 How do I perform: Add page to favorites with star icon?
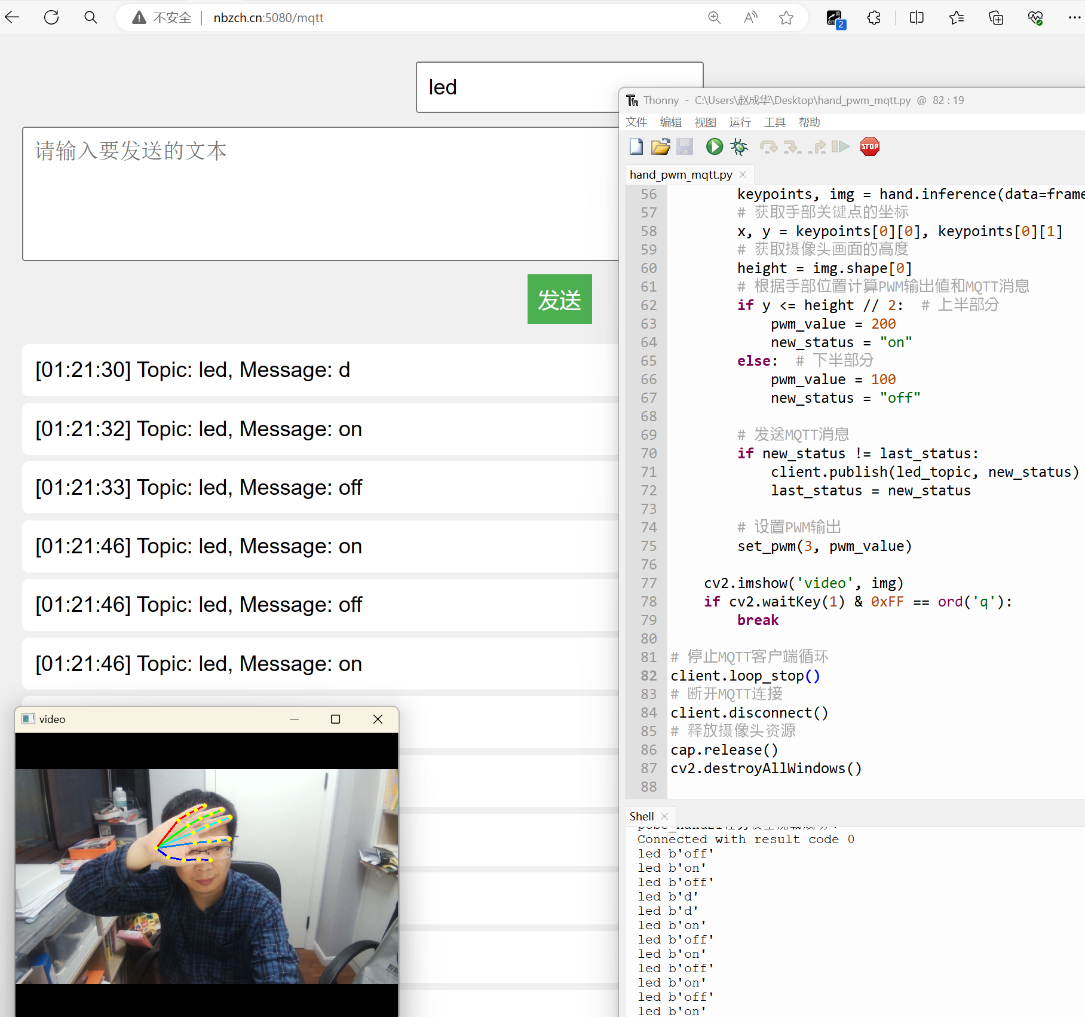(786, 18)
